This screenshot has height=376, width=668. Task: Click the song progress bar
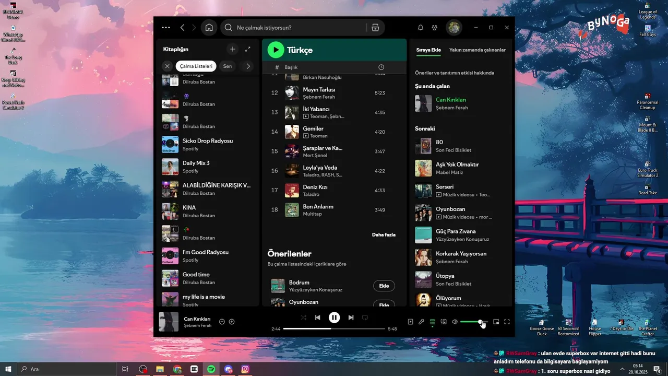(x=334, y=329)
